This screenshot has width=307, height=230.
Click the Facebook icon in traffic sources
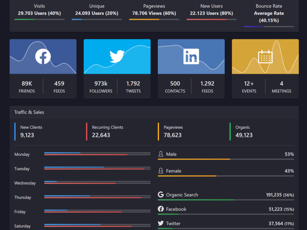coord(161,209)
